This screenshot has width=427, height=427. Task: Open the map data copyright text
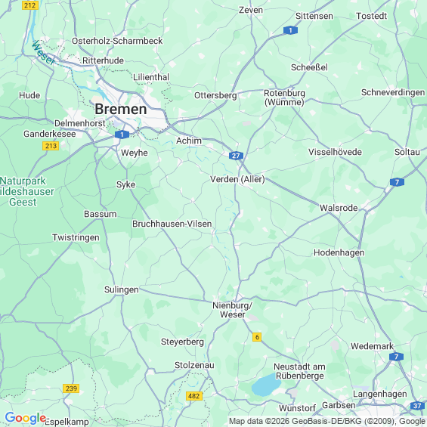327,421
